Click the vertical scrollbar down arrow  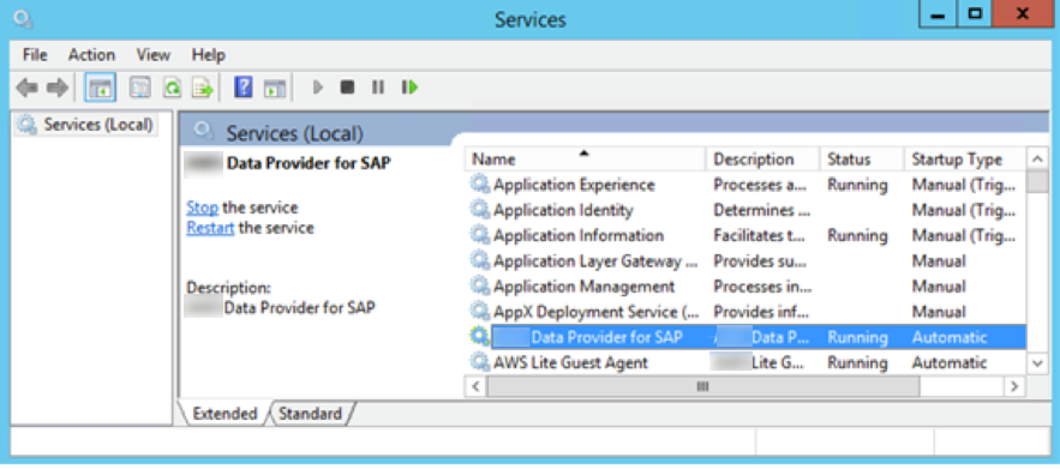(1037, 363)
